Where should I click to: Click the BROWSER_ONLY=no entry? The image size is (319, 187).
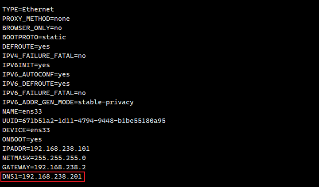(32, 28)
